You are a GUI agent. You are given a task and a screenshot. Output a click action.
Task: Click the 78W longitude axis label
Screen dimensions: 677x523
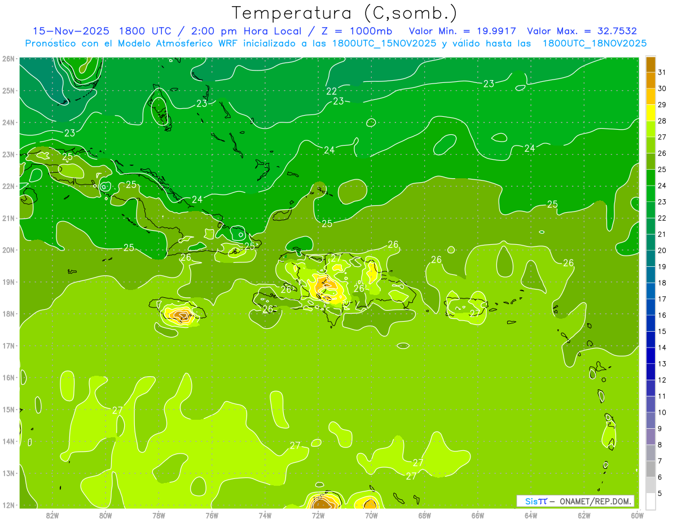[159, 515]
